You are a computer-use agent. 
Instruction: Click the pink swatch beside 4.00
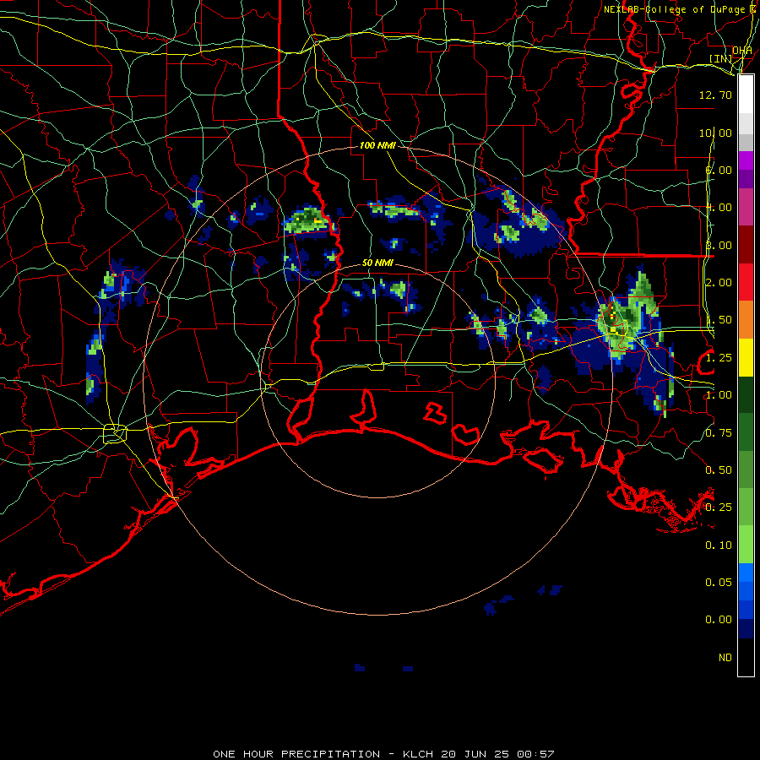pos(746,208)
